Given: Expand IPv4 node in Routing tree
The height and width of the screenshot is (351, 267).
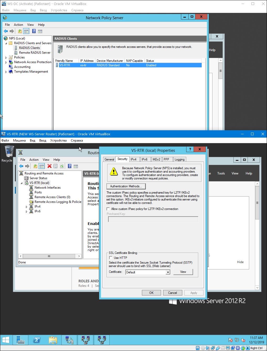Looking at the screenshot, I should pos(26,207).
